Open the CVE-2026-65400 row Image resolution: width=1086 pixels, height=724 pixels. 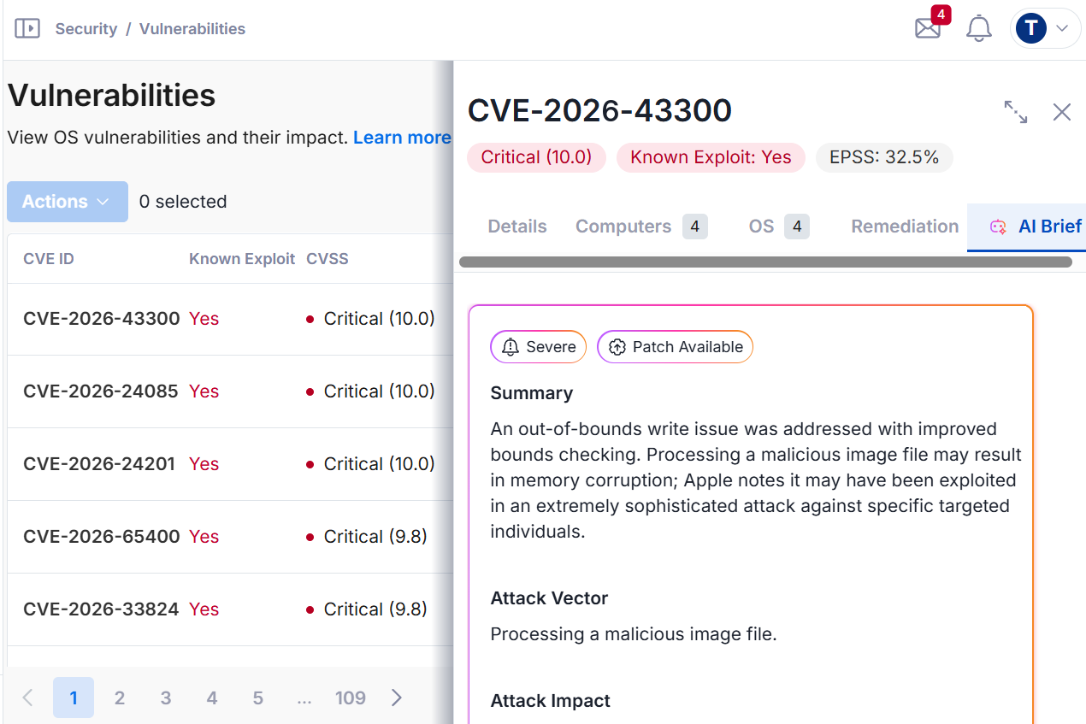coord(230,537)
